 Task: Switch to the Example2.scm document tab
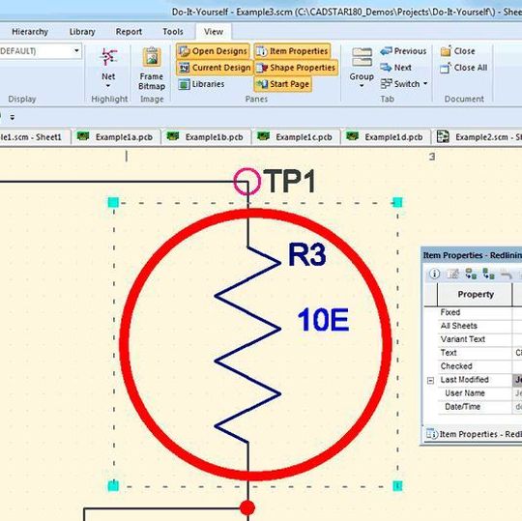(477, 137)
